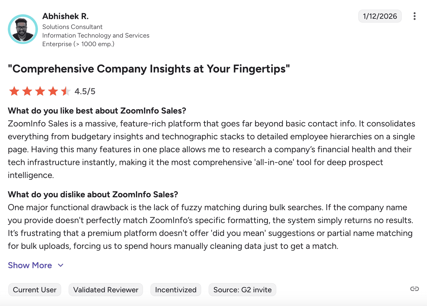Select the Validated Reviewer tag
Viewport: 427px width, 306px height.
[106, 290]
